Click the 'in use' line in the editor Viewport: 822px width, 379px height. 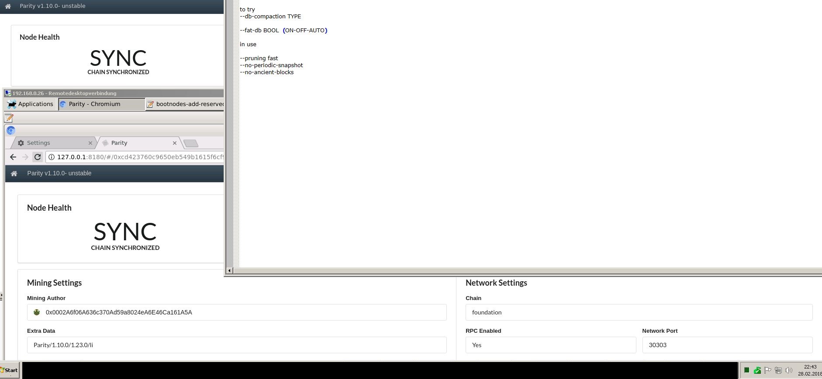(x=248, y=44)
